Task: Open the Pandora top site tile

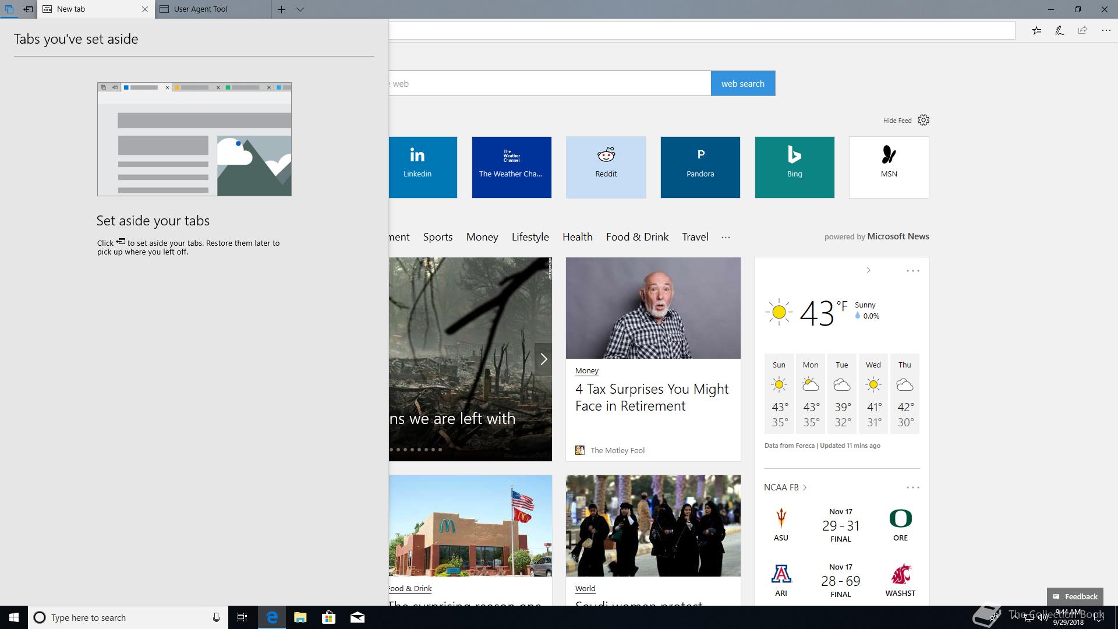Action: point(700,167)
